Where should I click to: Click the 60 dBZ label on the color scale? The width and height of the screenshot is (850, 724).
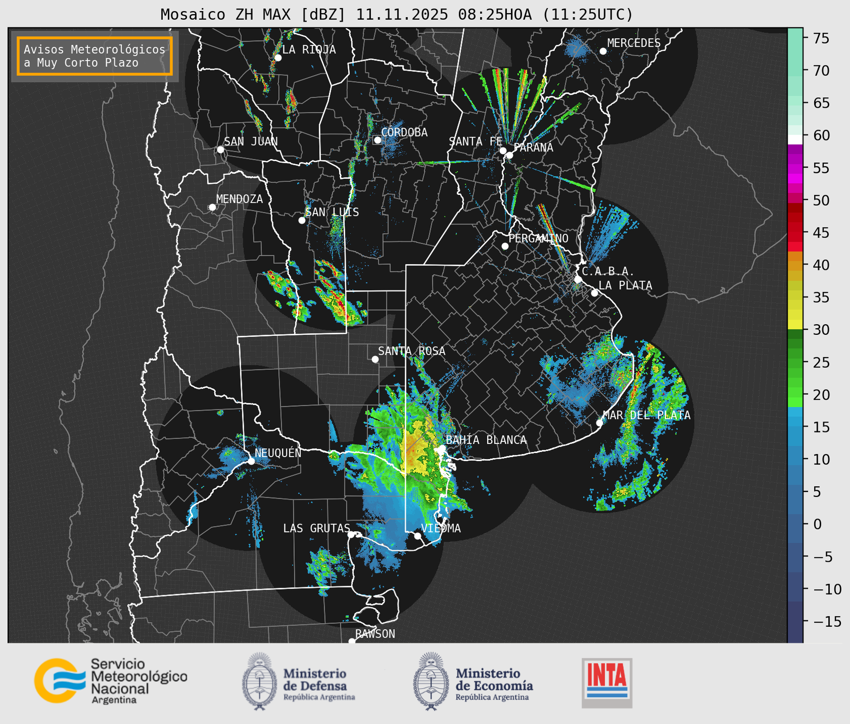[820, 135]
